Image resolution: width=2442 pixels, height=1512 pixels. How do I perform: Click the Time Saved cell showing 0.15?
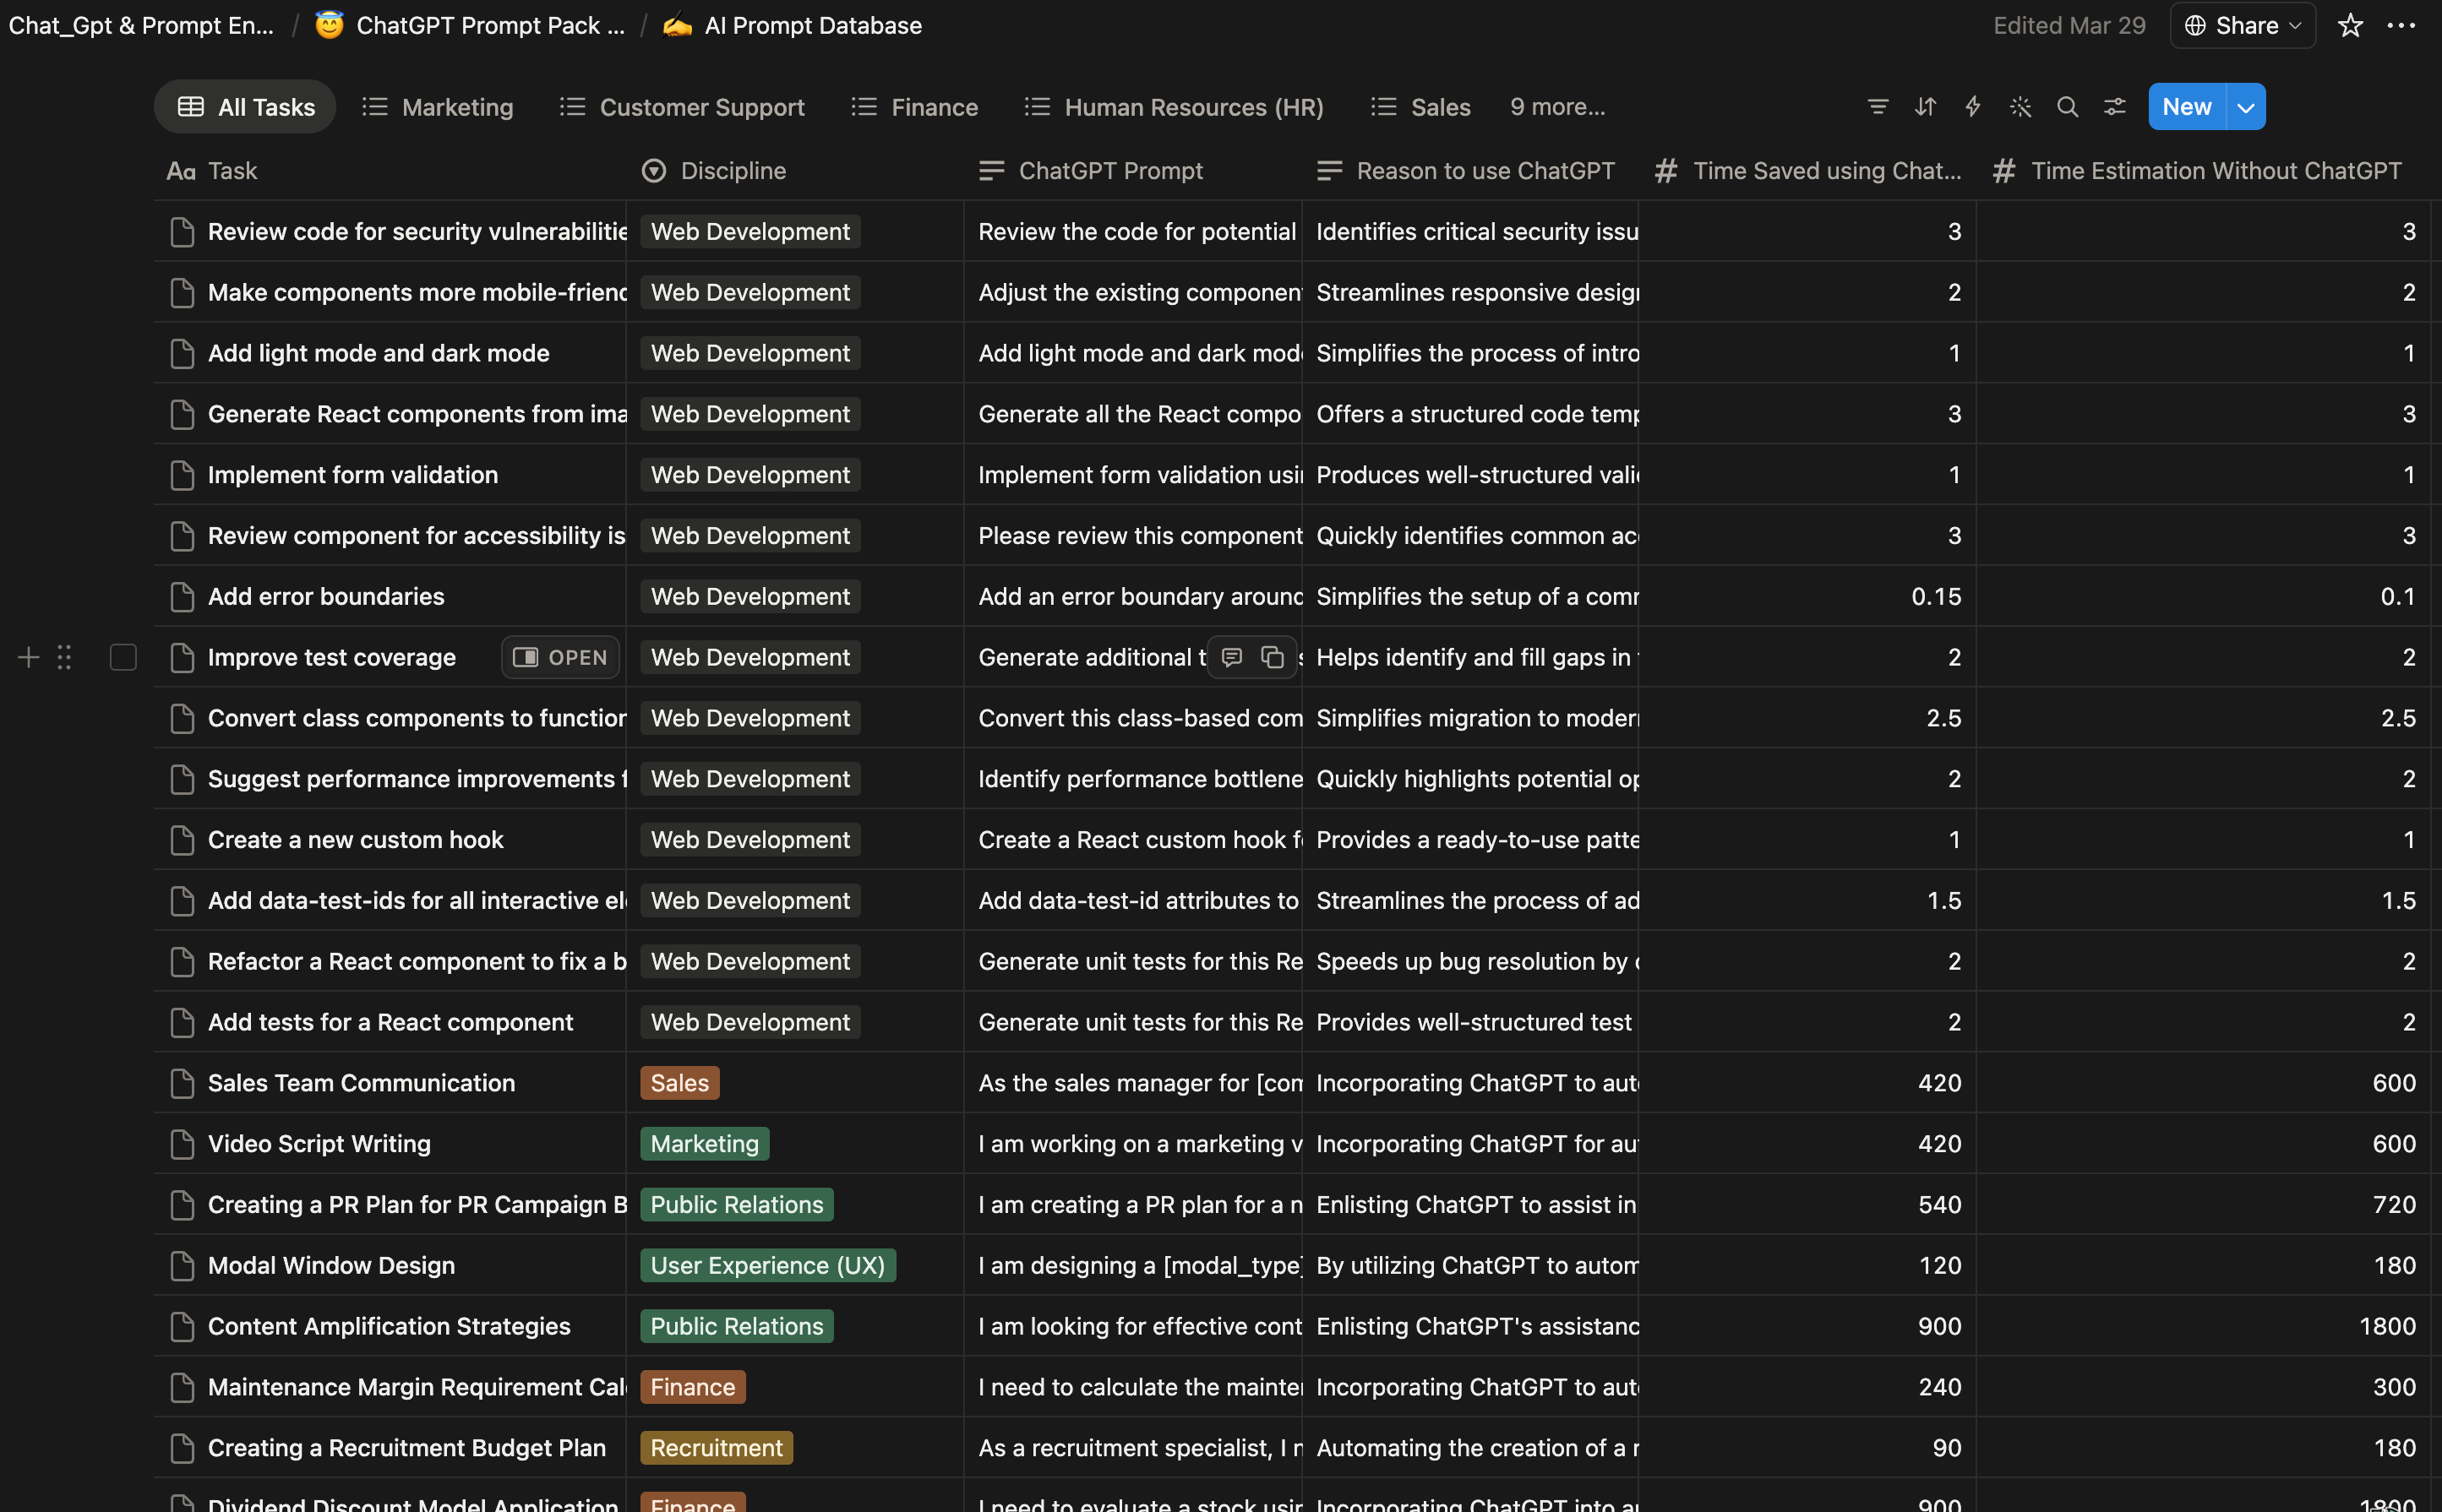coord(1807,597)
